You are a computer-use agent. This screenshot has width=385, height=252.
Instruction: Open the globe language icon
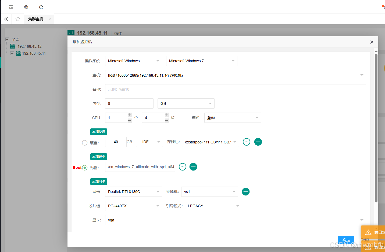26,7
